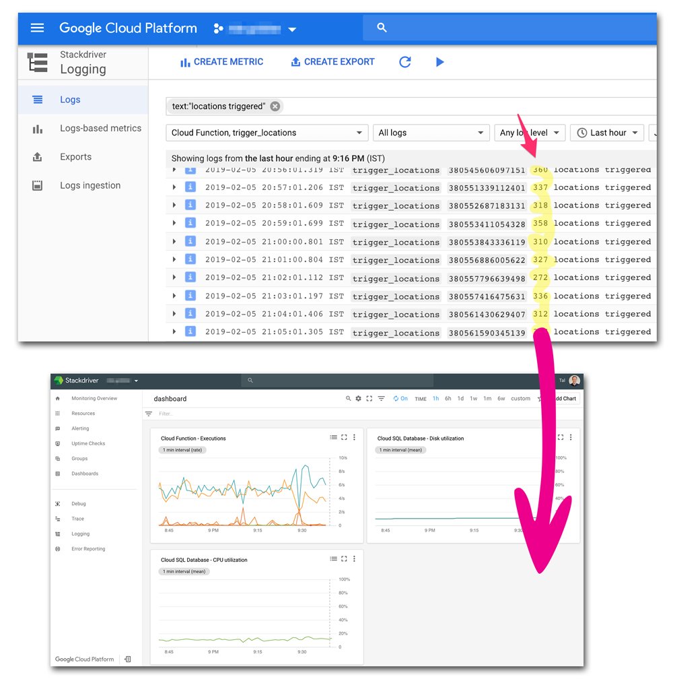The height and width of the screenshot is (679, 673).
Task: Select the 6w time range
Action: point(501,398)
